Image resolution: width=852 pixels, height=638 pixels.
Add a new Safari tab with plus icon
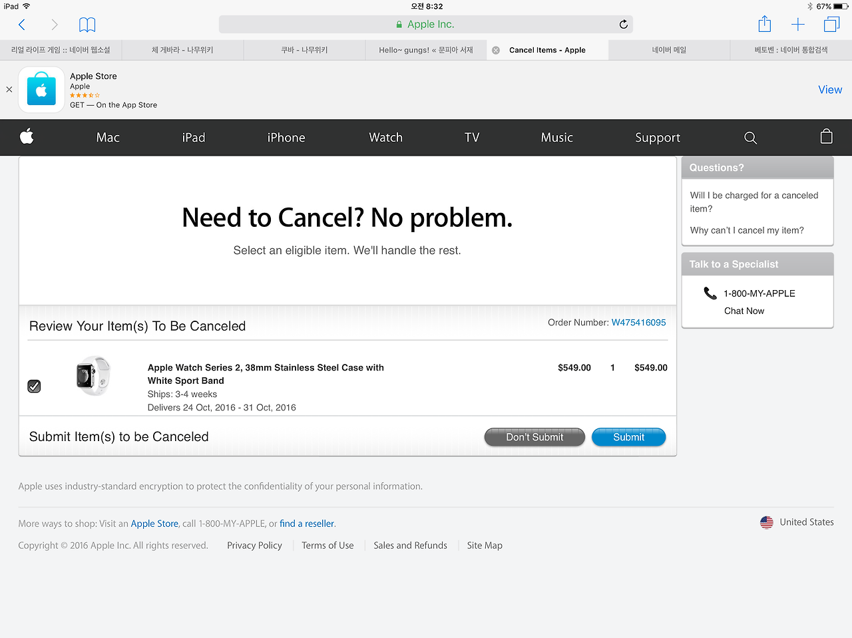tap(797, 25)
